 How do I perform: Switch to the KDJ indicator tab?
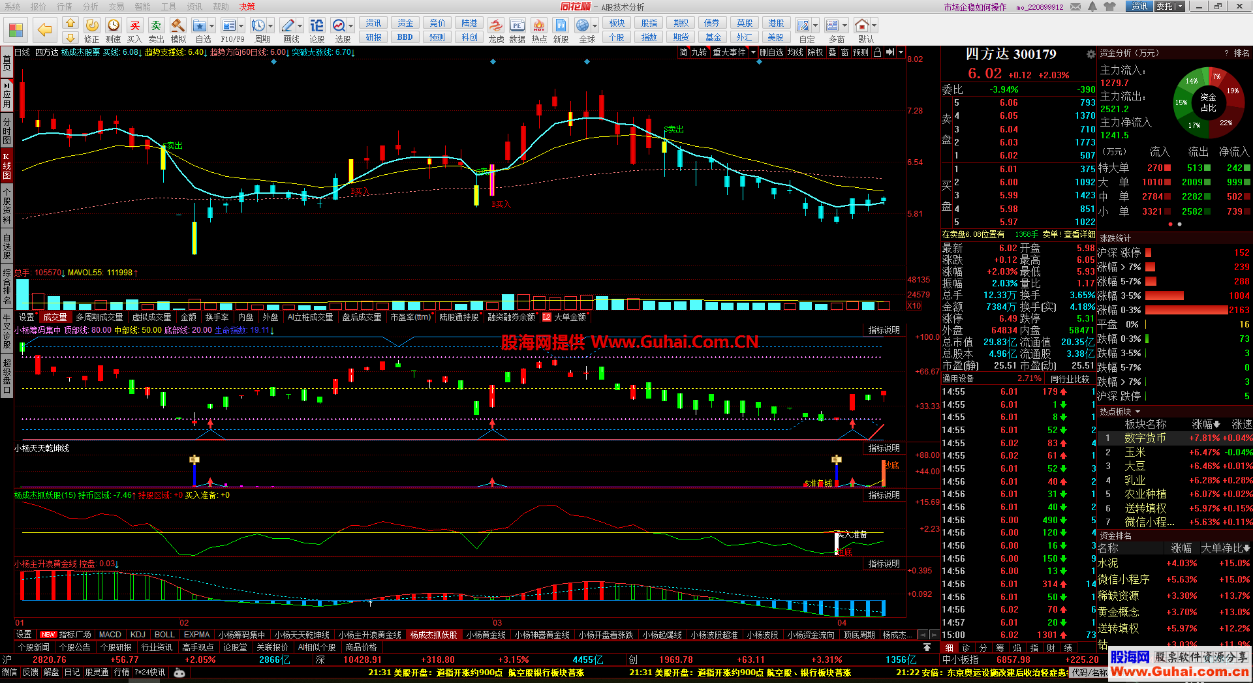(138, 635)
